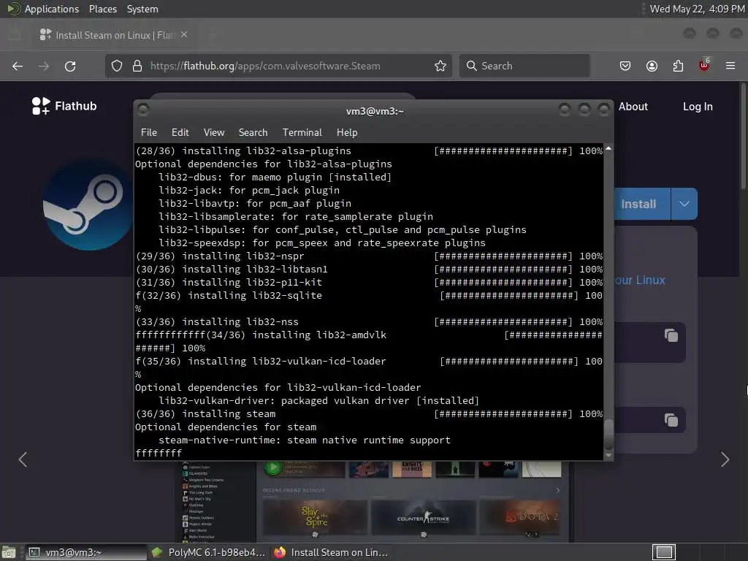This screenshot has height=561, width=748.
Task: Bookmark this page with the star
Action: 440,66
